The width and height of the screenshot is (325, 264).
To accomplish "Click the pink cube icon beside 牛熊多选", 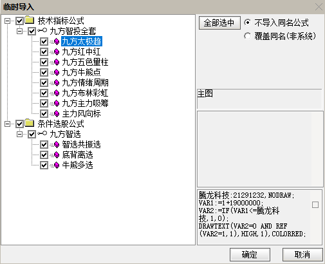I will pyautogui.click(x=57, y=165).
